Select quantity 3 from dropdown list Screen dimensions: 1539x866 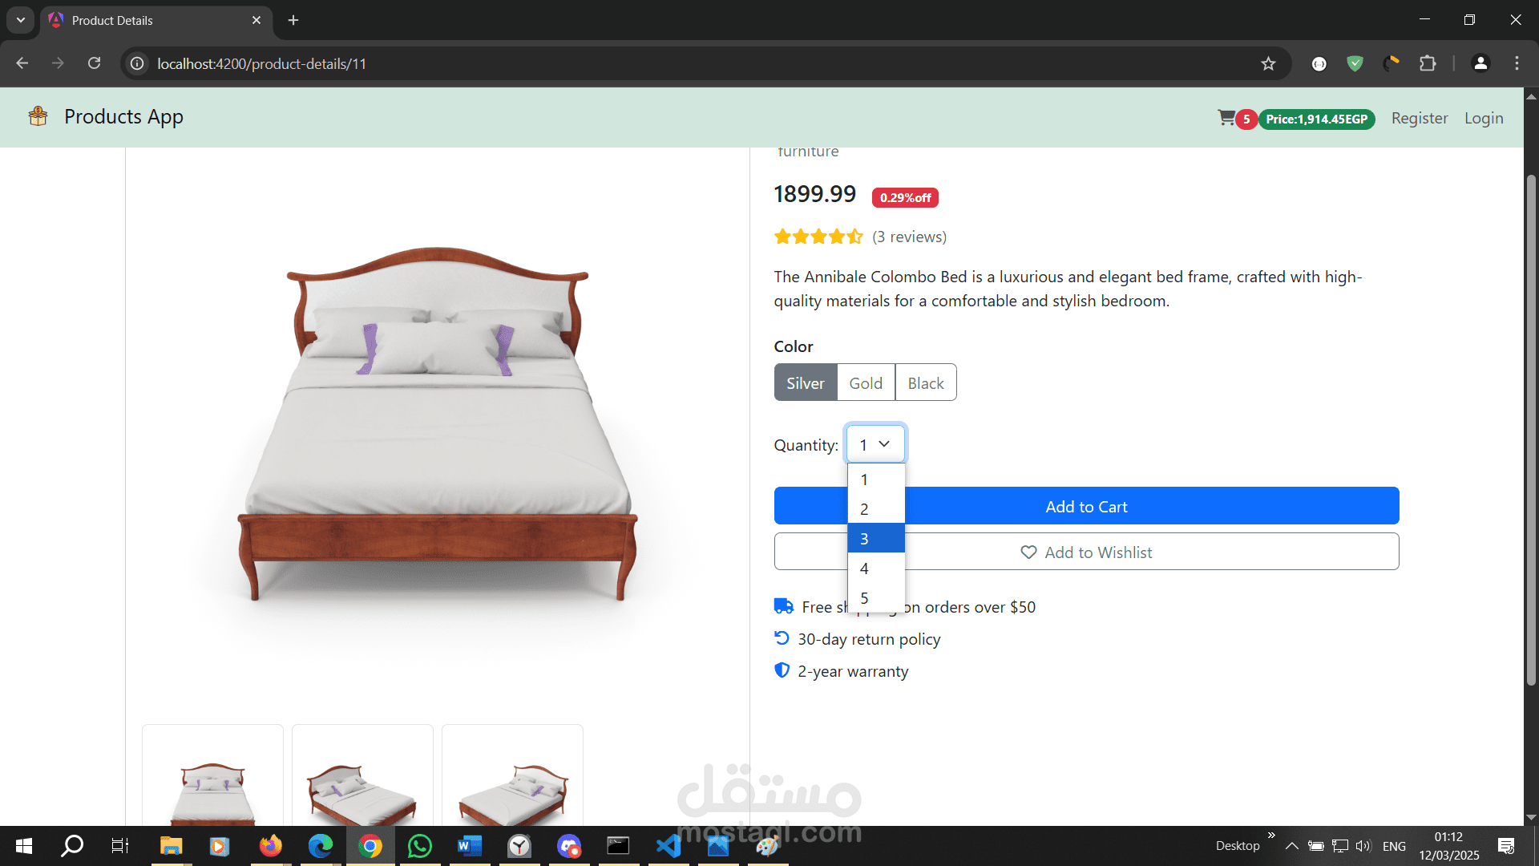coord(875,539)
